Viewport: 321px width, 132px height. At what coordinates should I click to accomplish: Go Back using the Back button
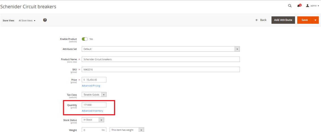point(261,20)
